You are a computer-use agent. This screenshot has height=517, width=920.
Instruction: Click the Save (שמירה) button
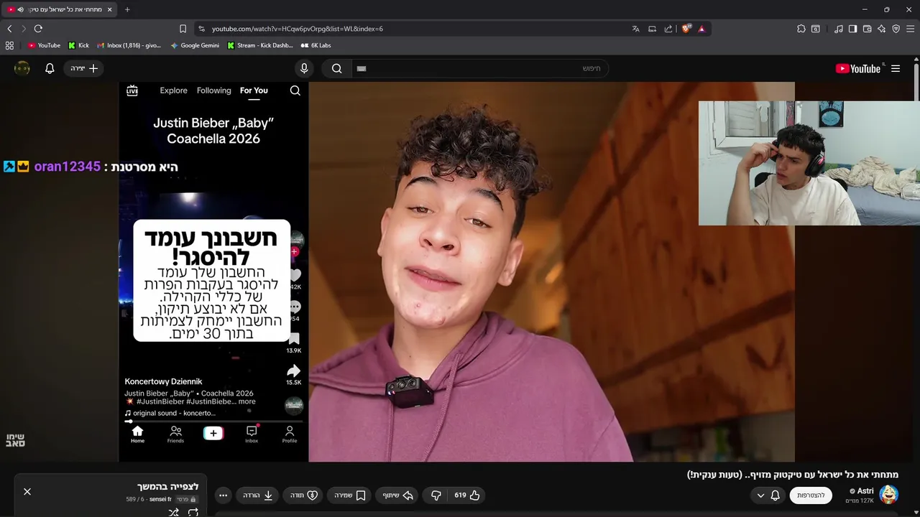(350, 495)
